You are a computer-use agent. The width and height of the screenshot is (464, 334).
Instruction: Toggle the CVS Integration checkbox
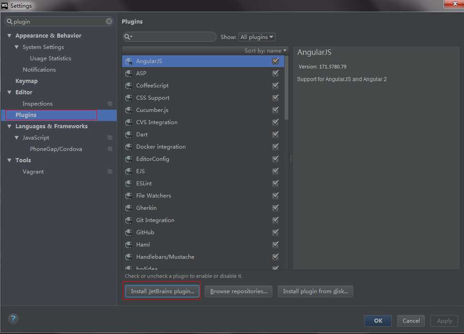click(x=276, y=122)
